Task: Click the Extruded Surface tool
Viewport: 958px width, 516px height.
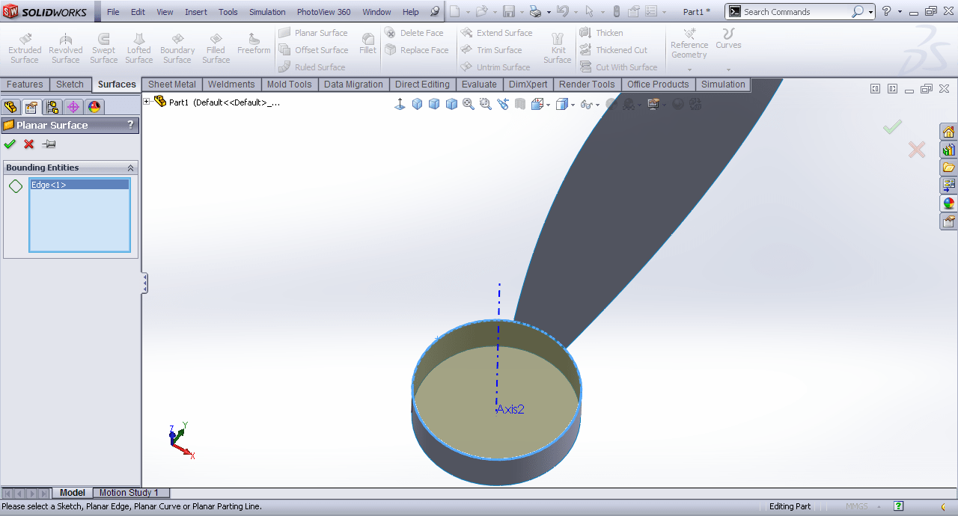Action: coord(25,49)
